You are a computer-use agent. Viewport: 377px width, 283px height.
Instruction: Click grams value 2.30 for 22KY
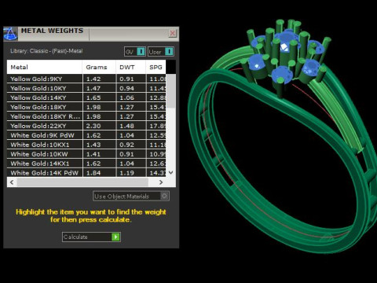(93, 126)
